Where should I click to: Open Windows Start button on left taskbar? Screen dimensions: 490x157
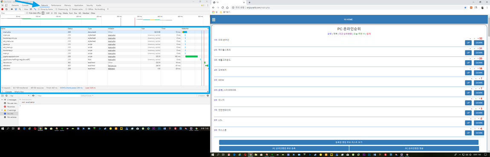point(2,129)
